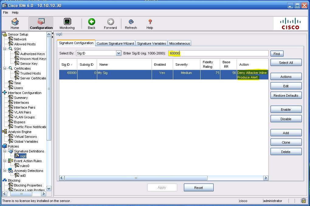Click the Enable button

[286, 110]
